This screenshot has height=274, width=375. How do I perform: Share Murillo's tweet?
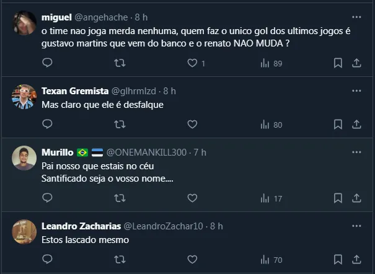pos(356,198)
